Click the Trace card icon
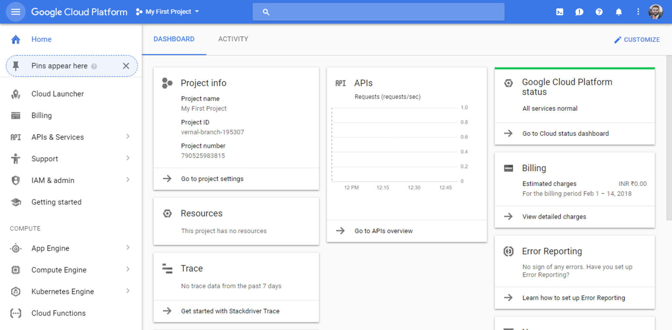672x330 pixels. tap(167, 268)
